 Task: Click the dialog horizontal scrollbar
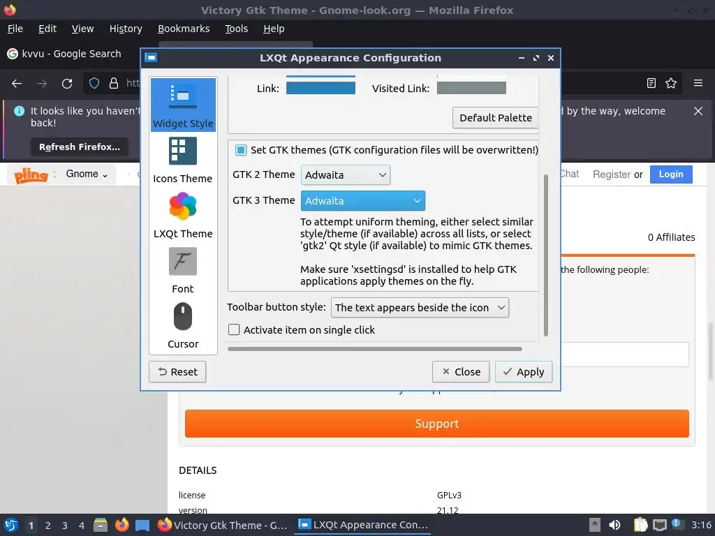pyautogui.click(x=375, y=349)
